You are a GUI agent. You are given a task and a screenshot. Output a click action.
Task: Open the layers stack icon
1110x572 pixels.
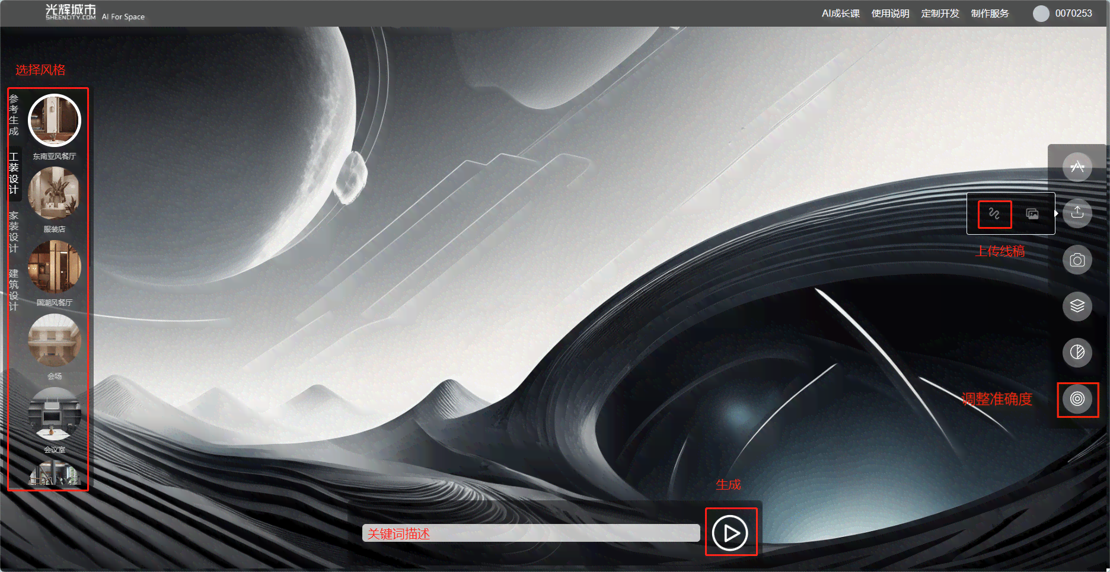point(1077,306)
